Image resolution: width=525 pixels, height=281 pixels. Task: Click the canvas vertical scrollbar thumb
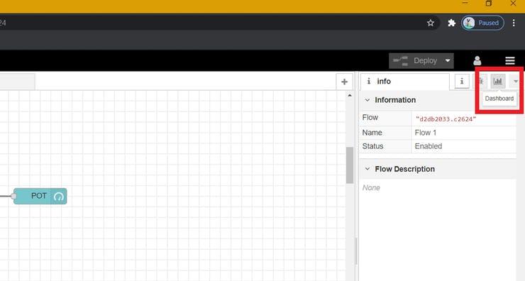[350, 165]
